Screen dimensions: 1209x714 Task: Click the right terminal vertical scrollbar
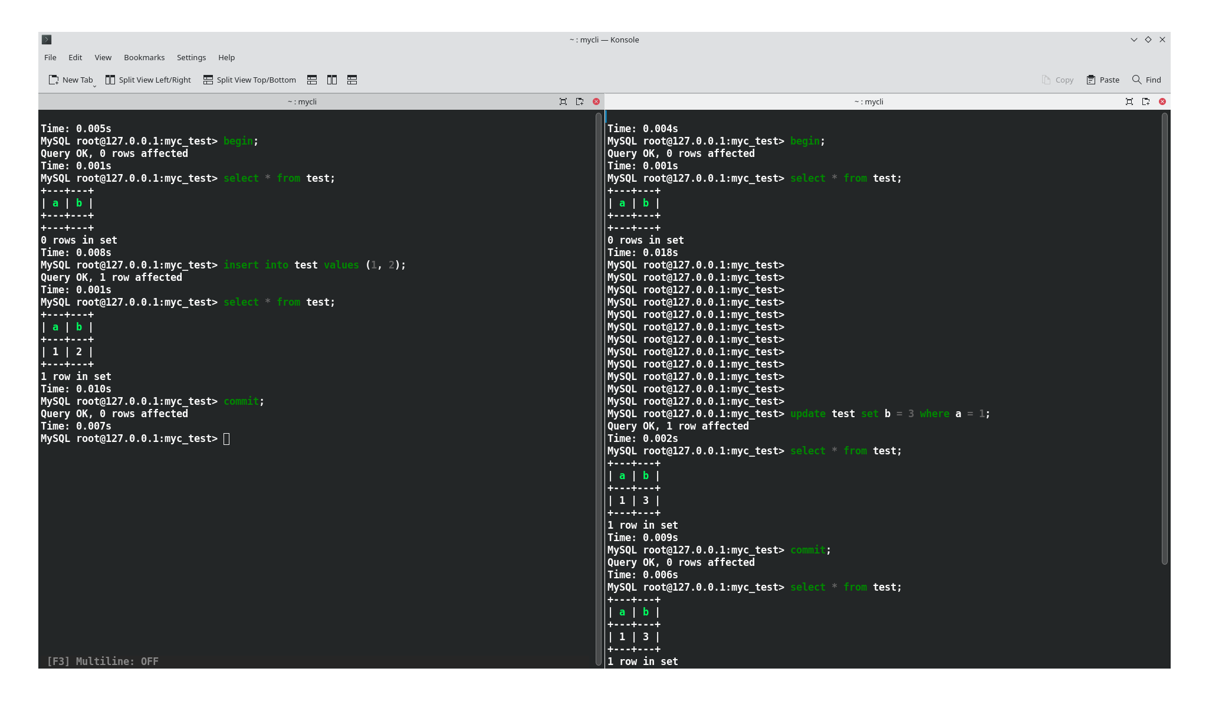pos(1165,339)
